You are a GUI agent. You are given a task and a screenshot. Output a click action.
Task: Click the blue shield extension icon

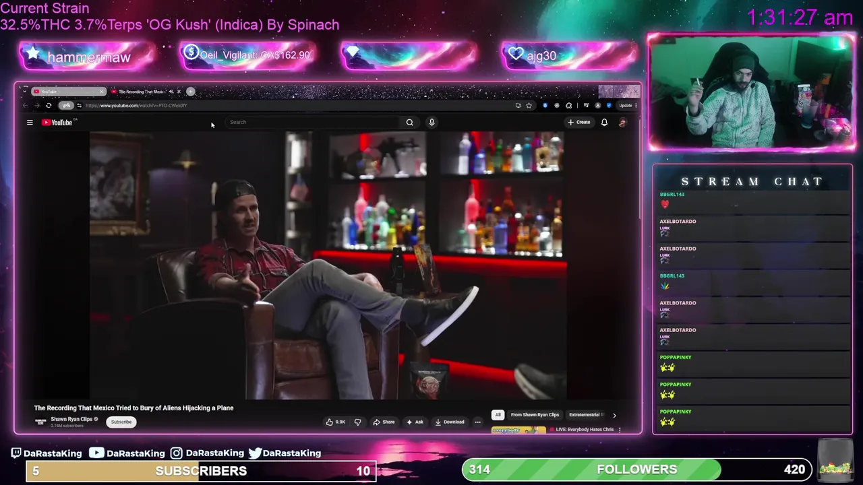(x=609, y=105)
